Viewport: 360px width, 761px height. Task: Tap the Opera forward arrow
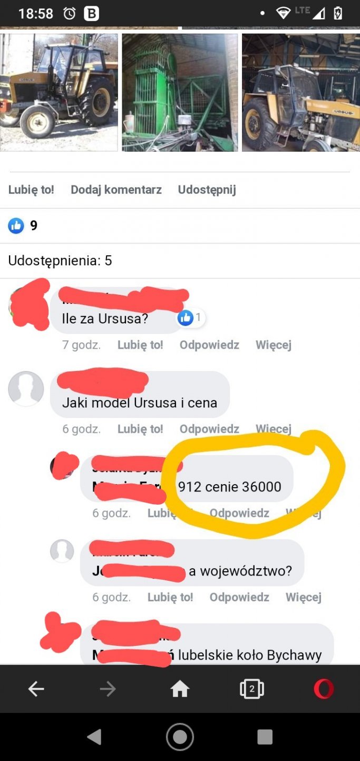coord(108,689)
